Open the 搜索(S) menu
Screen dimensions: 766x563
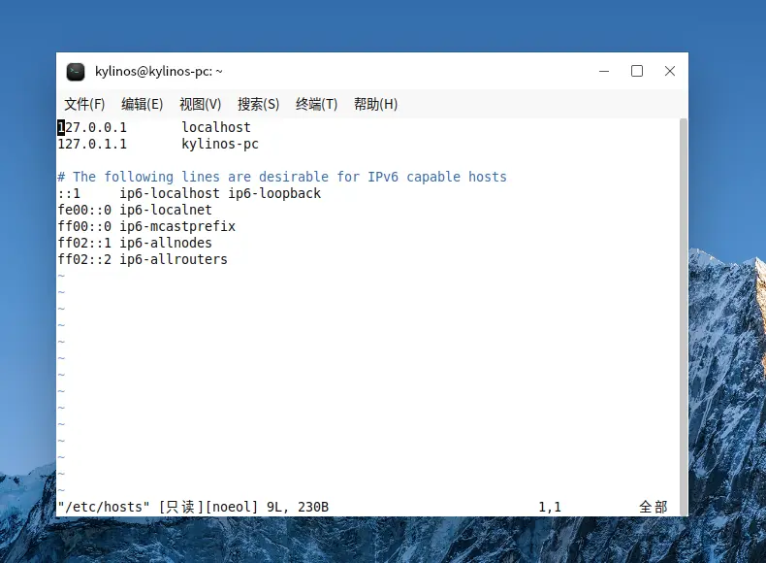pyautogui.click(x=259, y=104)
